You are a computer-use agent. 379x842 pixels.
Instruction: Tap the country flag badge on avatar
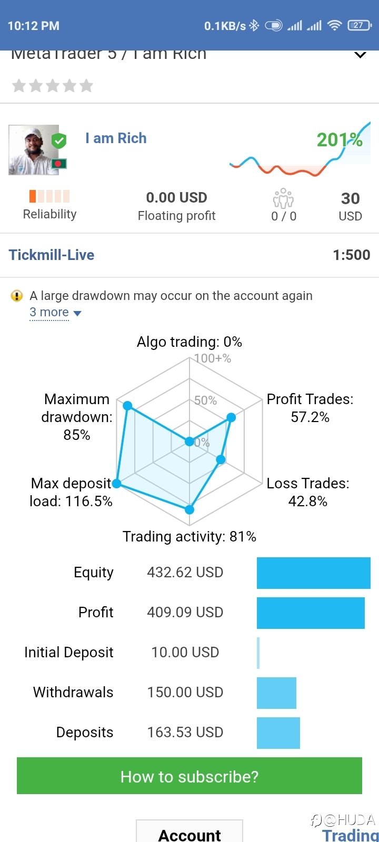pos(58,163)
